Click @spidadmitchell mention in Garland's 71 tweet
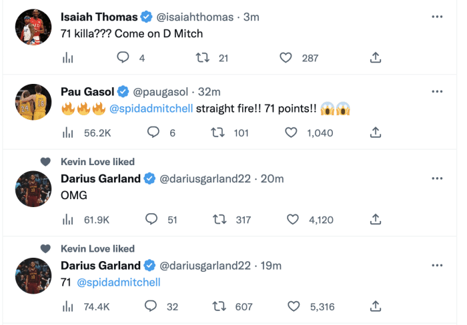 [x=119, y=282]
